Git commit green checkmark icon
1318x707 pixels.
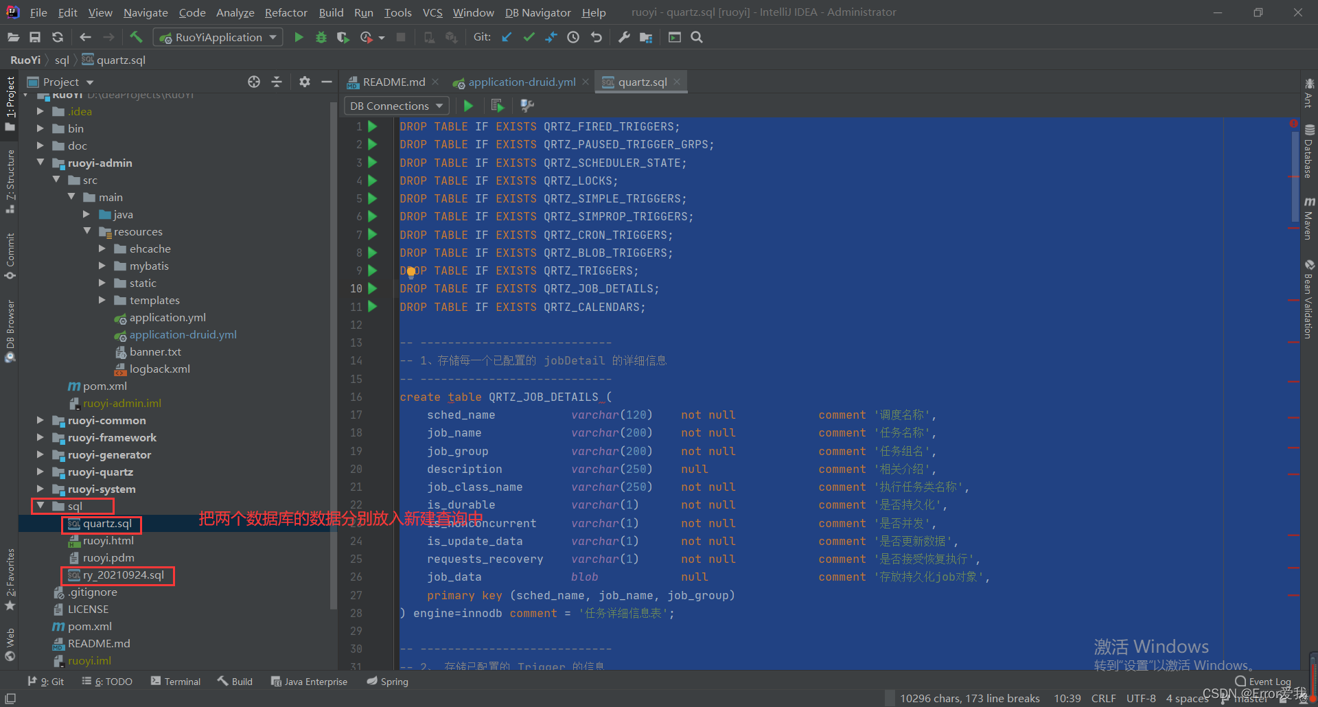(529, 37)
